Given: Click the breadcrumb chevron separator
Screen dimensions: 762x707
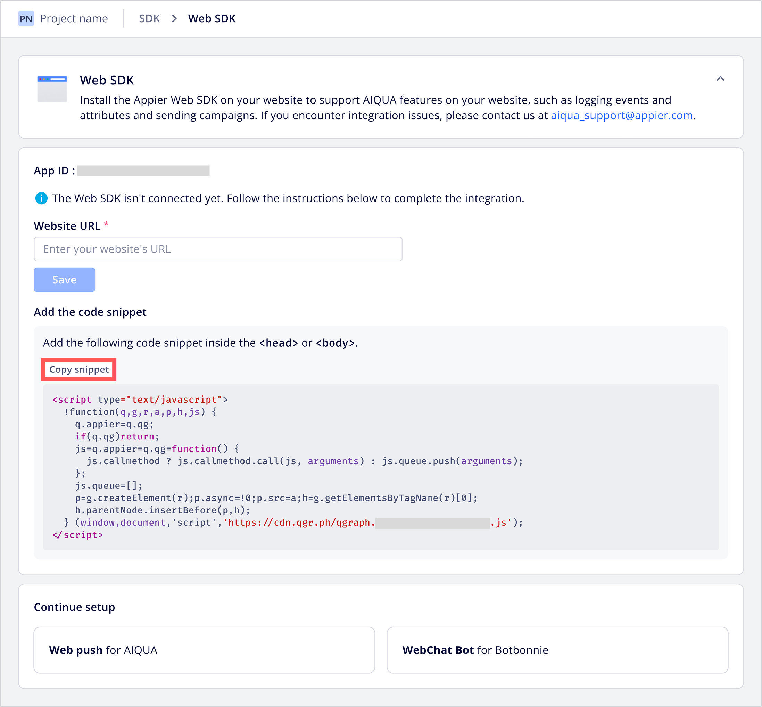Looking at the screenshot, I should 174,18.
